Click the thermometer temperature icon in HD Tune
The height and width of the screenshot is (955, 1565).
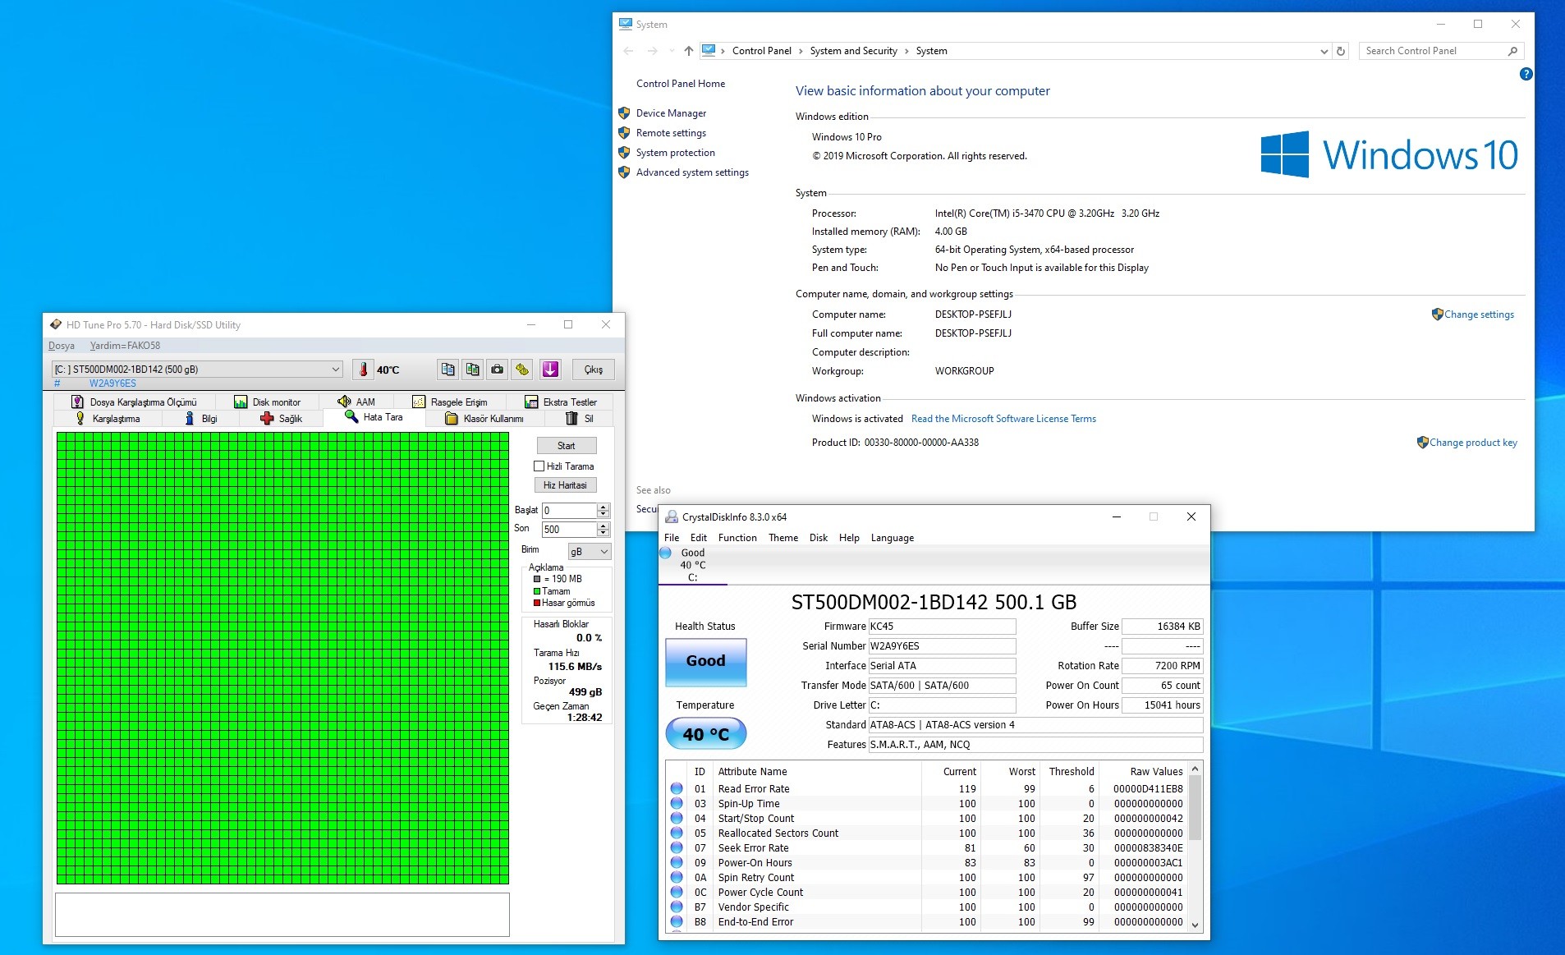click(363, 370)
